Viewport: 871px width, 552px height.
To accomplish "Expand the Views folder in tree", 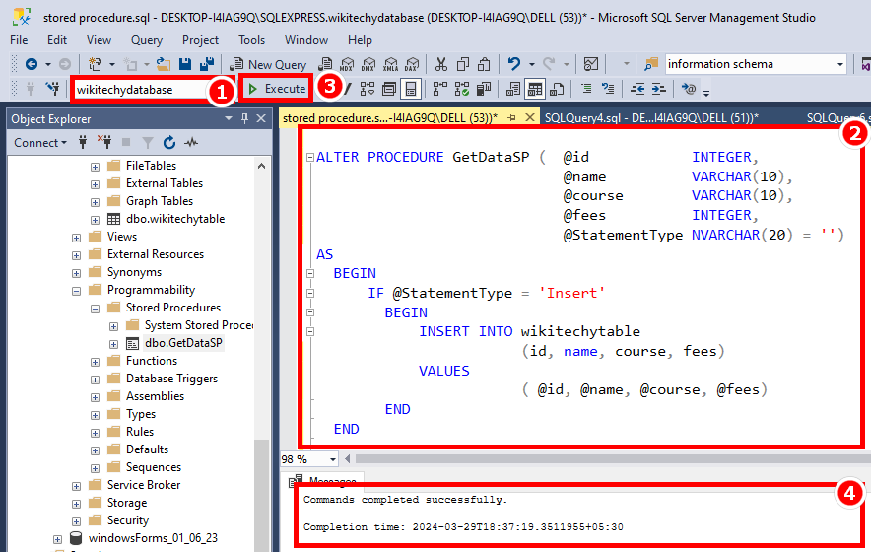I will pos(77,237).
